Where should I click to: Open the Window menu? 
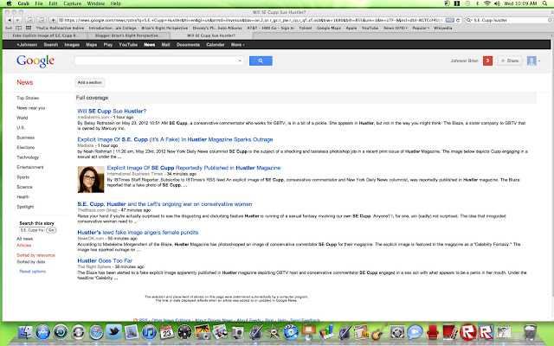click(x=96, y=3)
